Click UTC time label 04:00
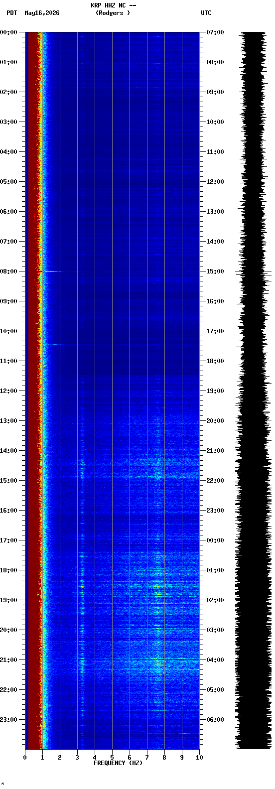 pyautogui.click(x=215, y=660)
